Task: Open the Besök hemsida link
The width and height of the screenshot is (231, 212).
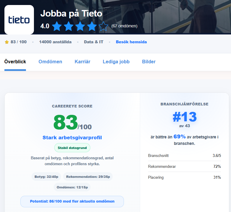Action: pyautogui.click(x=131, y=42)
